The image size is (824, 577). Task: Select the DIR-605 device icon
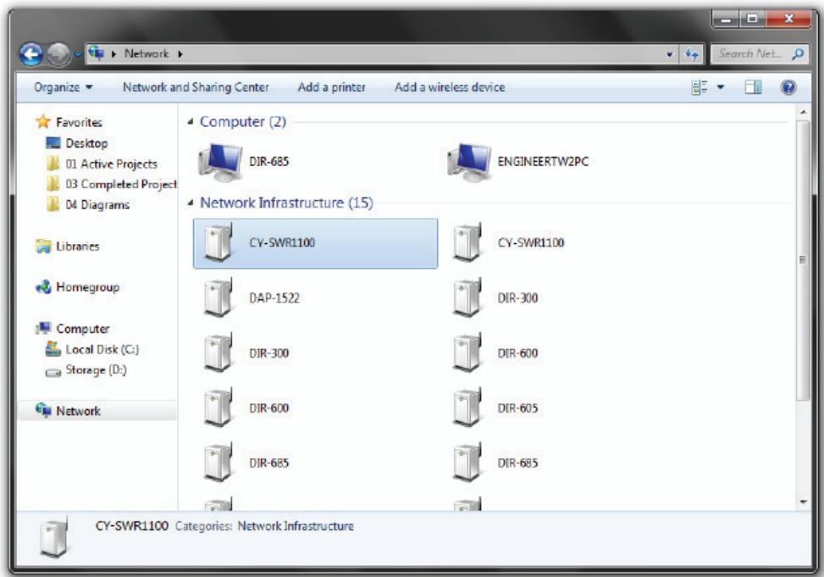click(467, 408)
